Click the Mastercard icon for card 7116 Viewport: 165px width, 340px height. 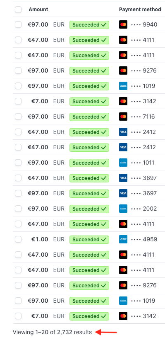(123, 117)
